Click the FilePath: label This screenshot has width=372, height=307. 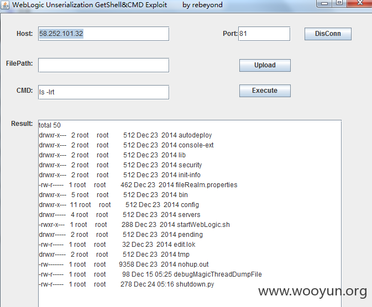click(x=19, y=63)
